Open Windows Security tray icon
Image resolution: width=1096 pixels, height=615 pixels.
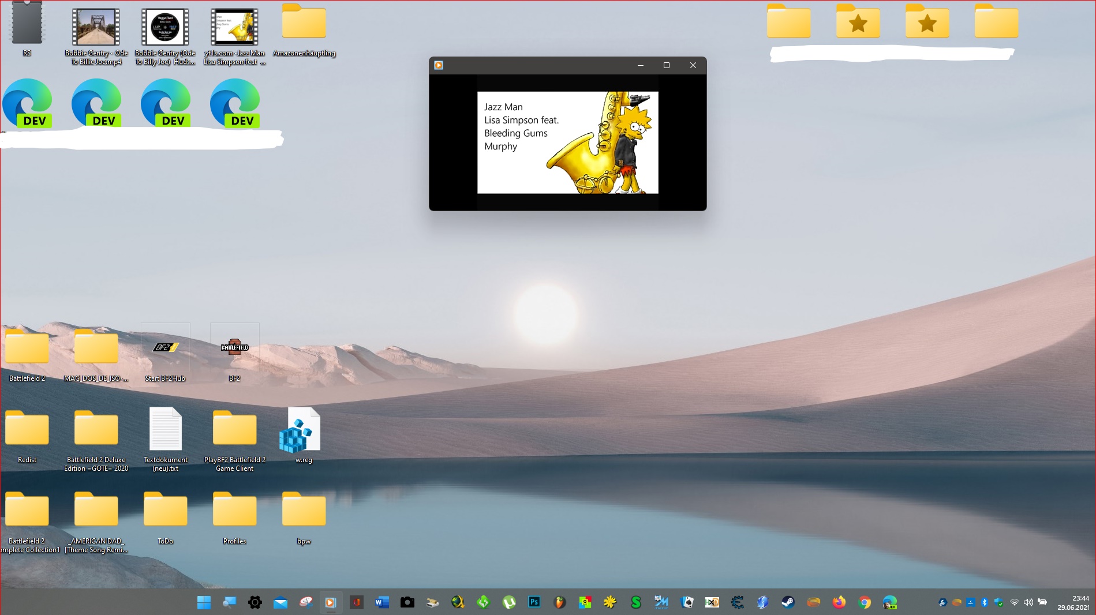(998, 602)
